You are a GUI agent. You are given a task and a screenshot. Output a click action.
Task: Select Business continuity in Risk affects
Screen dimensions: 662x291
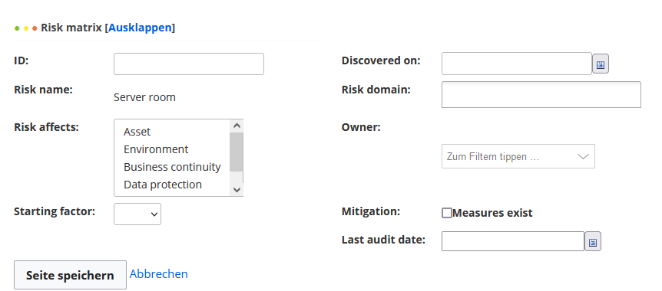(172, 167)
